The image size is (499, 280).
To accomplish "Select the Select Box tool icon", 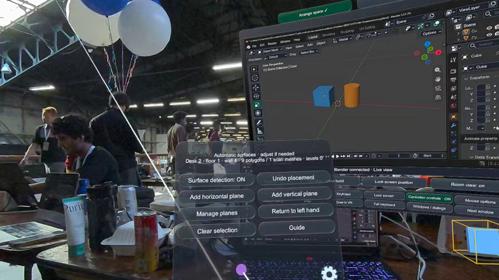I will [254, 69].
